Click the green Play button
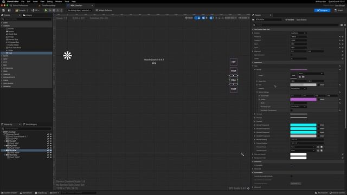Screen dimensions: 347x195 point(46,10)
